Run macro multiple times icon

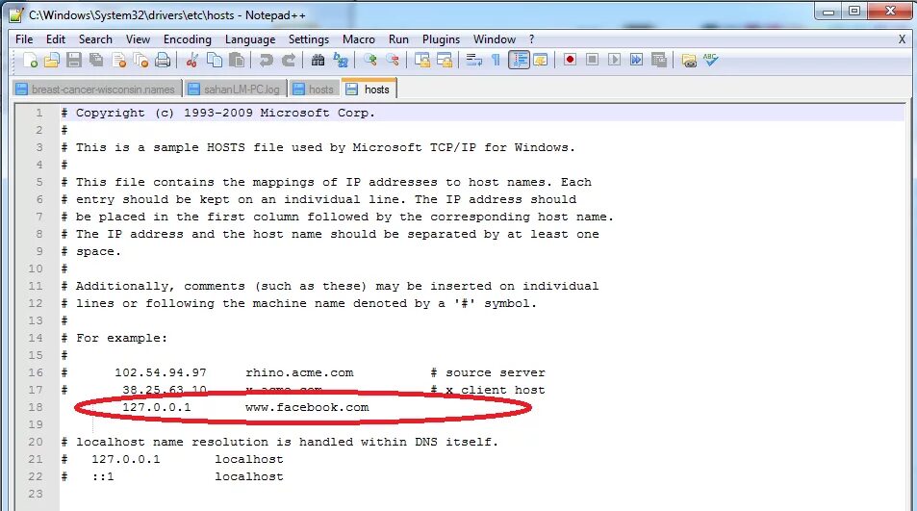[x=636, y=60]
